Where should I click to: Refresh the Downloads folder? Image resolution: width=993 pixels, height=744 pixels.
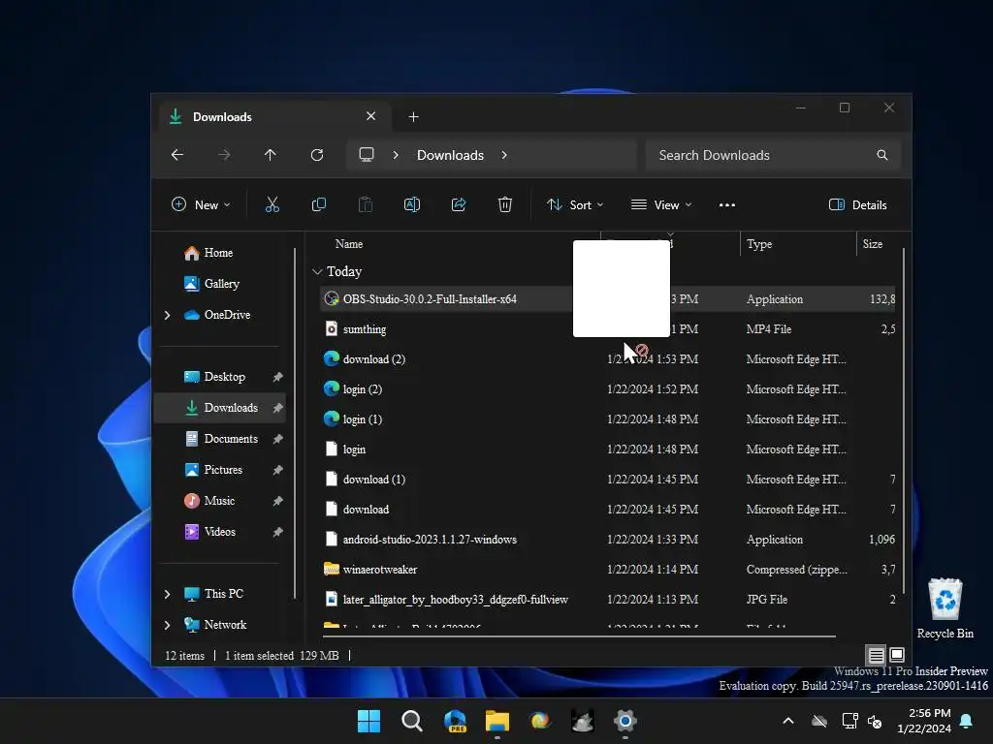(x=317, y=155)
